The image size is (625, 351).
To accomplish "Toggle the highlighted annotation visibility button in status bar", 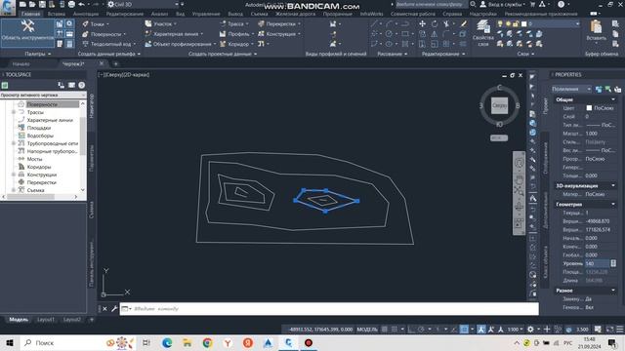I will 481,330.
